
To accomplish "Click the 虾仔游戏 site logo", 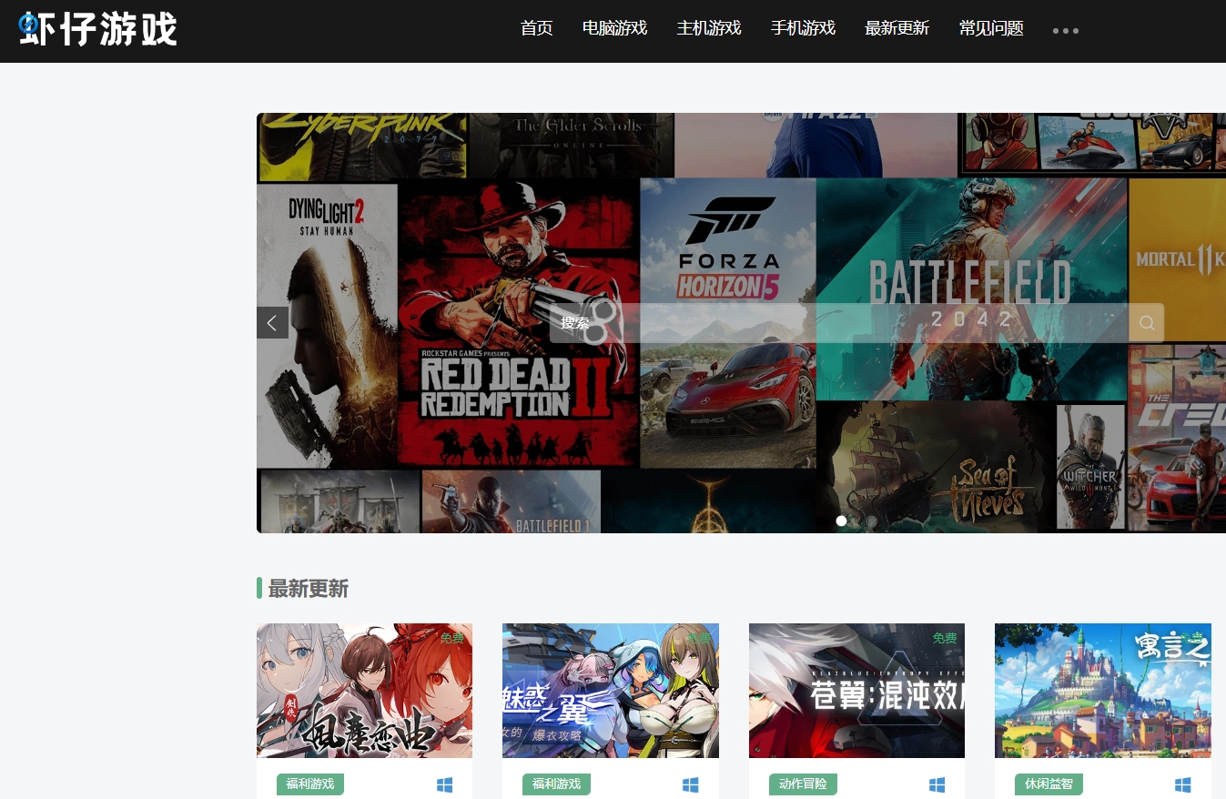I will tap(98, 29).
